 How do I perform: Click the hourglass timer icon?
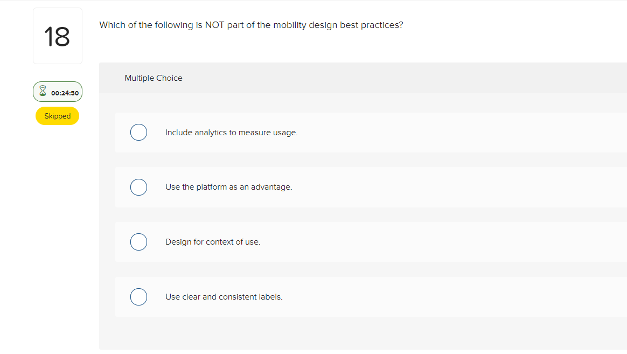[43, 92]
